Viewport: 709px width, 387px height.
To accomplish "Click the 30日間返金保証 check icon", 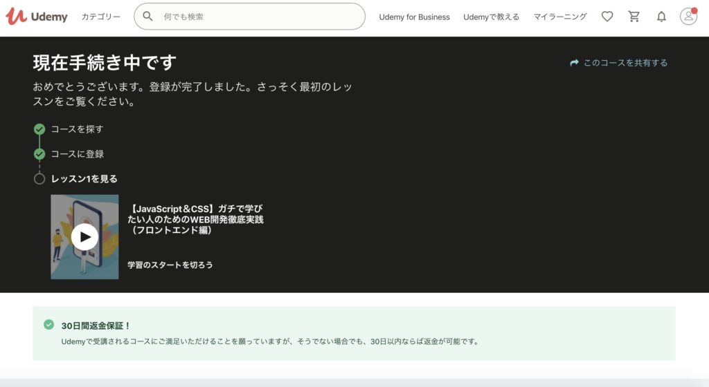I will pyautogui.click(x=49, y=325).
